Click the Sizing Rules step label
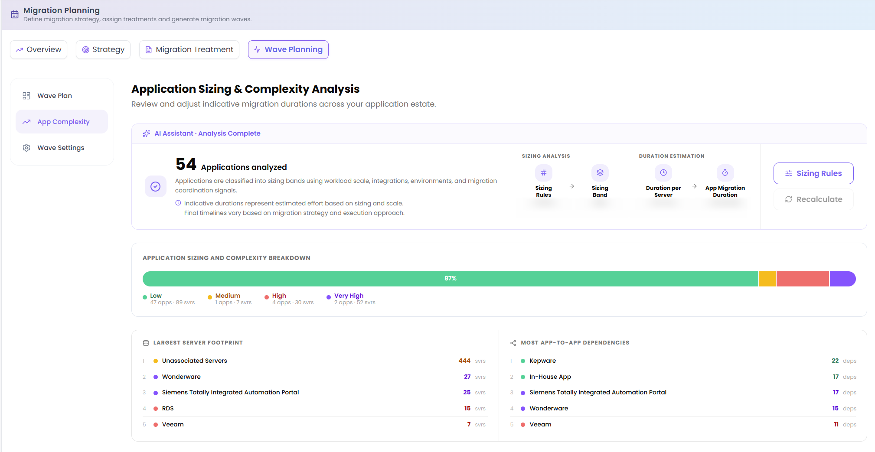875x452 pixels. (544, 191)
